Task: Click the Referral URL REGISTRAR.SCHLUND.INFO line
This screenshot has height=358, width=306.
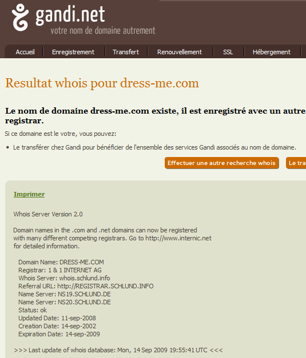Action: 86,286
